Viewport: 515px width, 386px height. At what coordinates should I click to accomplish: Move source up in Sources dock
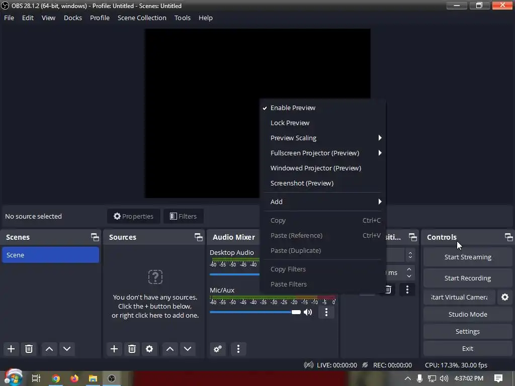coord(170,349)
